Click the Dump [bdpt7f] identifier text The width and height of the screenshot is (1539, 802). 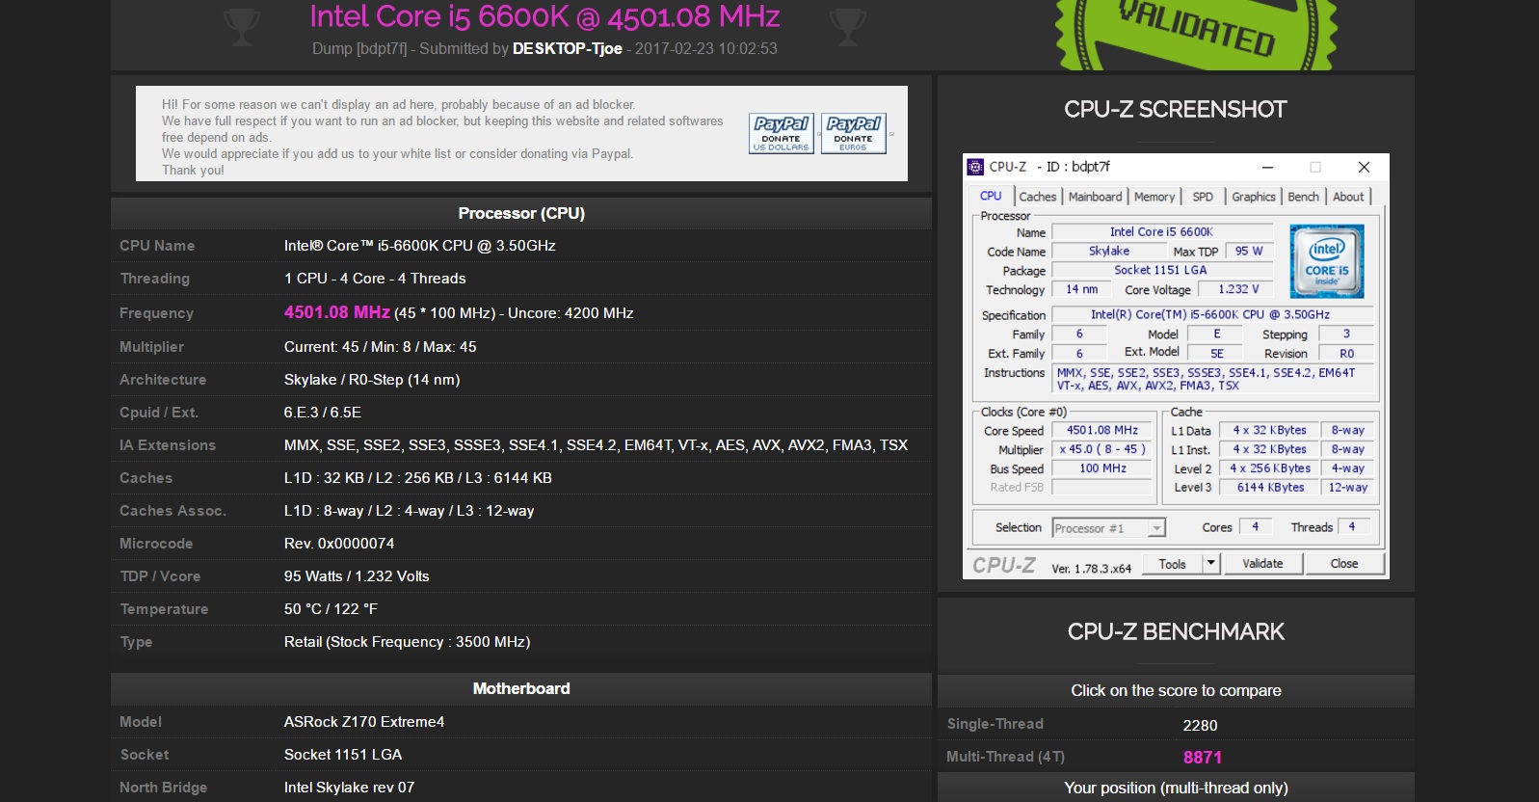point(359,48)
